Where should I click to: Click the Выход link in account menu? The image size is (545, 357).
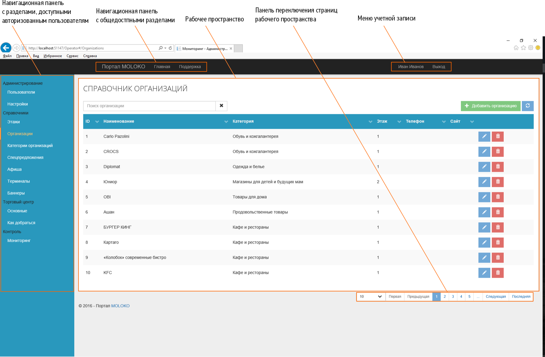coord(439,67)
